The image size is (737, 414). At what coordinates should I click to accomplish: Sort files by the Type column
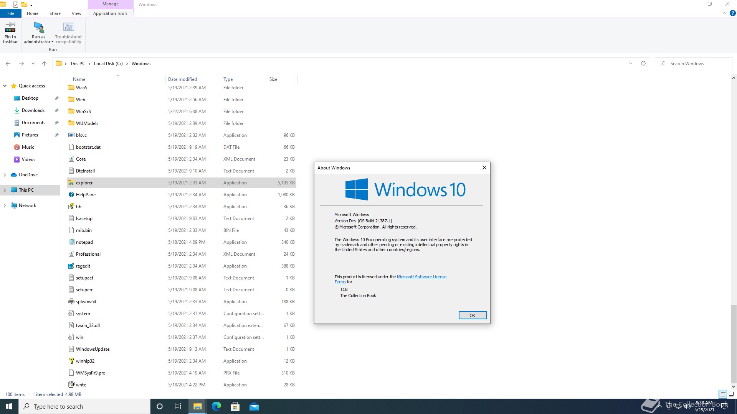243,79
